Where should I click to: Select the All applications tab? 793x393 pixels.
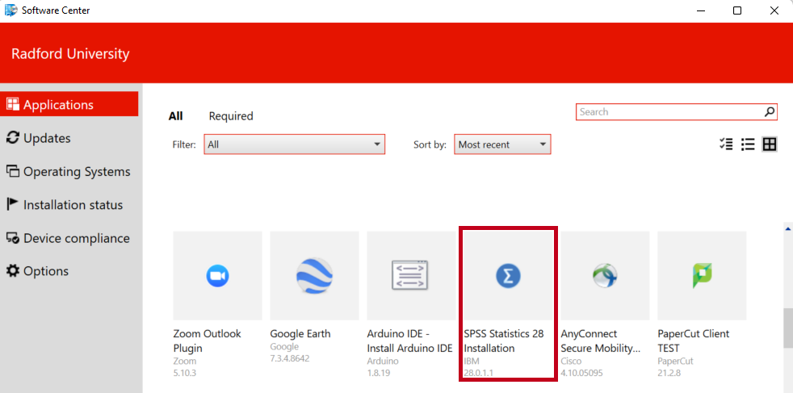(x=175, y=116)
